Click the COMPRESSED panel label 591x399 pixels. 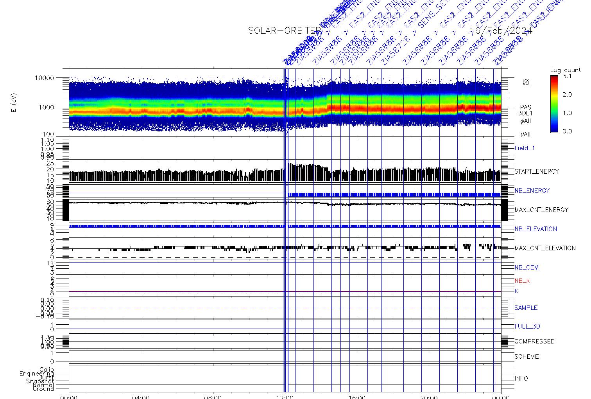point(534,341)
